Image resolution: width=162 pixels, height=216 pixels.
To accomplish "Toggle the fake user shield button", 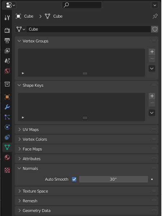I will click(155, 29).
